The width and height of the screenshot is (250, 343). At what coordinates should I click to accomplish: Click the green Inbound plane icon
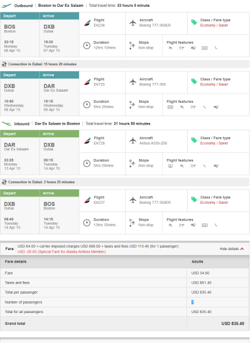(x=6, y=123)
